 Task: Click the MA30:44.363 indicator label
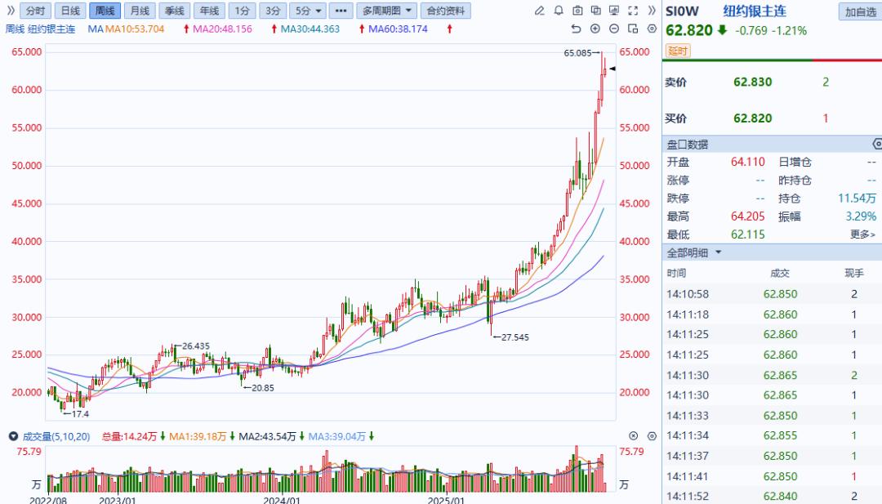pos(310,29)
